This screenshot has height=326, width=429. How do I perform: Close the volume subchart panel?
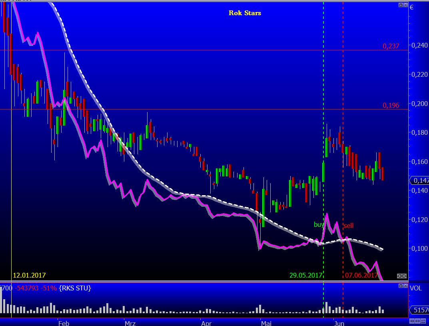coord(405,286)
